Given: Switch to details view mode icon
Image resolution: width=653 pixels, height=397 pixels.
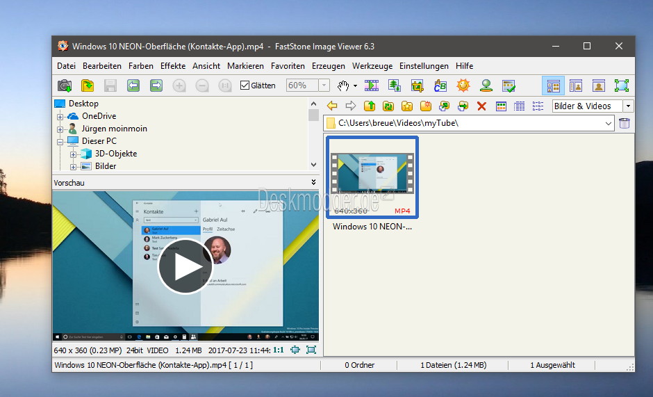Looking at the screenshot, I should pos(520,106).
